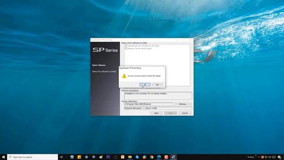Image resolution: width=284 pixels, height=160 pixels.
Task: Open the globe browser icon on the taskbar
Action: click(x=72, y=157)
